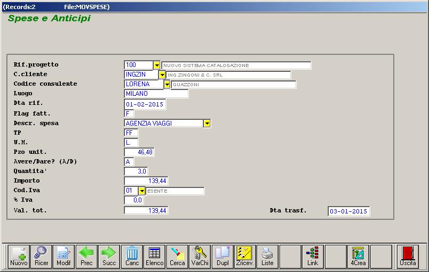
Task: Click Quantita' field 3,0
Action: (x=136, y=171)
